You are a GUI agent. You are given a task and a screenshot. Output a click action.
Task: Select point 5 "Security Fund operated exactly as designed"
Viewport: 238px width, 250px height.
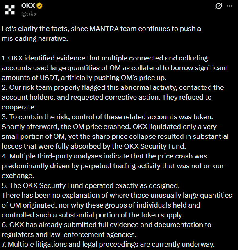point(91,185)
